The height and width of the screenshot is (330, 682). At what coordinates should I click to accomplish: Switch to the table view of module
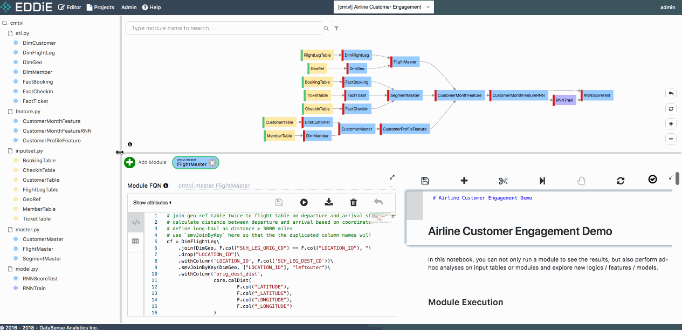pyautogui.click(x=136, y=242)
